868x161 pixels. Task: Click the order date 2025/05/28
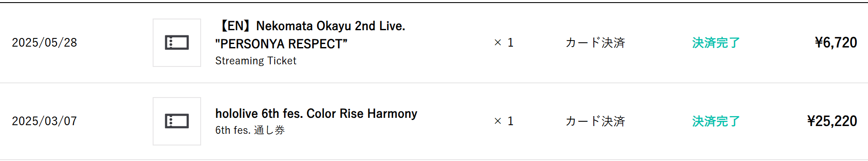point(45,43)
